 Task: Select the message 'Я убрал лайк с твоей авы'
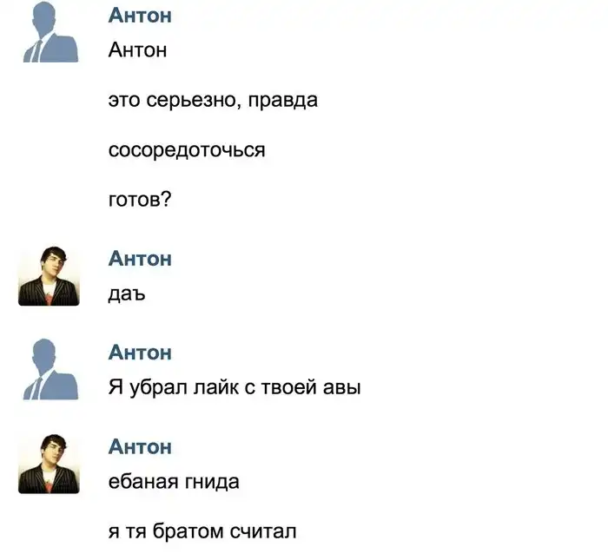[235, 387]
